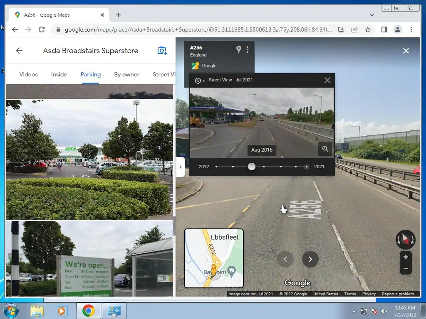The width and height of the screenshot is (426, 319).
Task: Click the Ebbsfleet minimap
Action: pos(214,258)
